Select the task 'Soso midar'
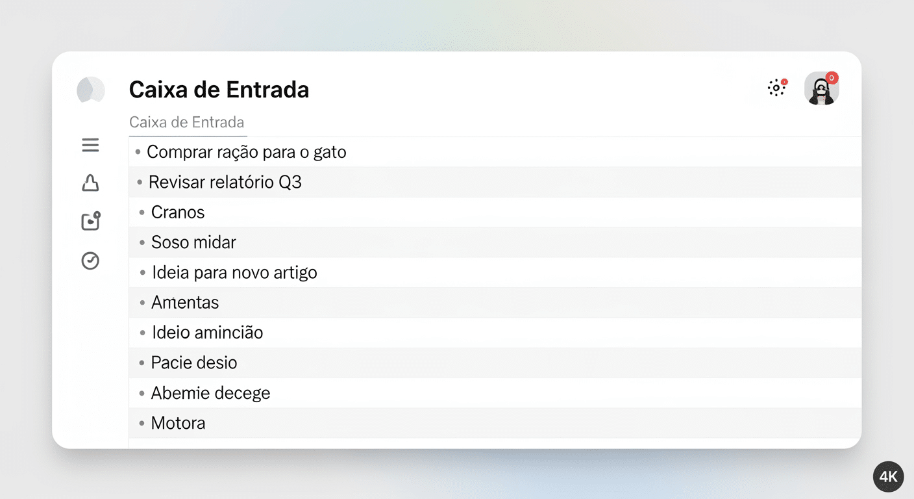Viewport: 914px width, 499px height. [193, 242]
